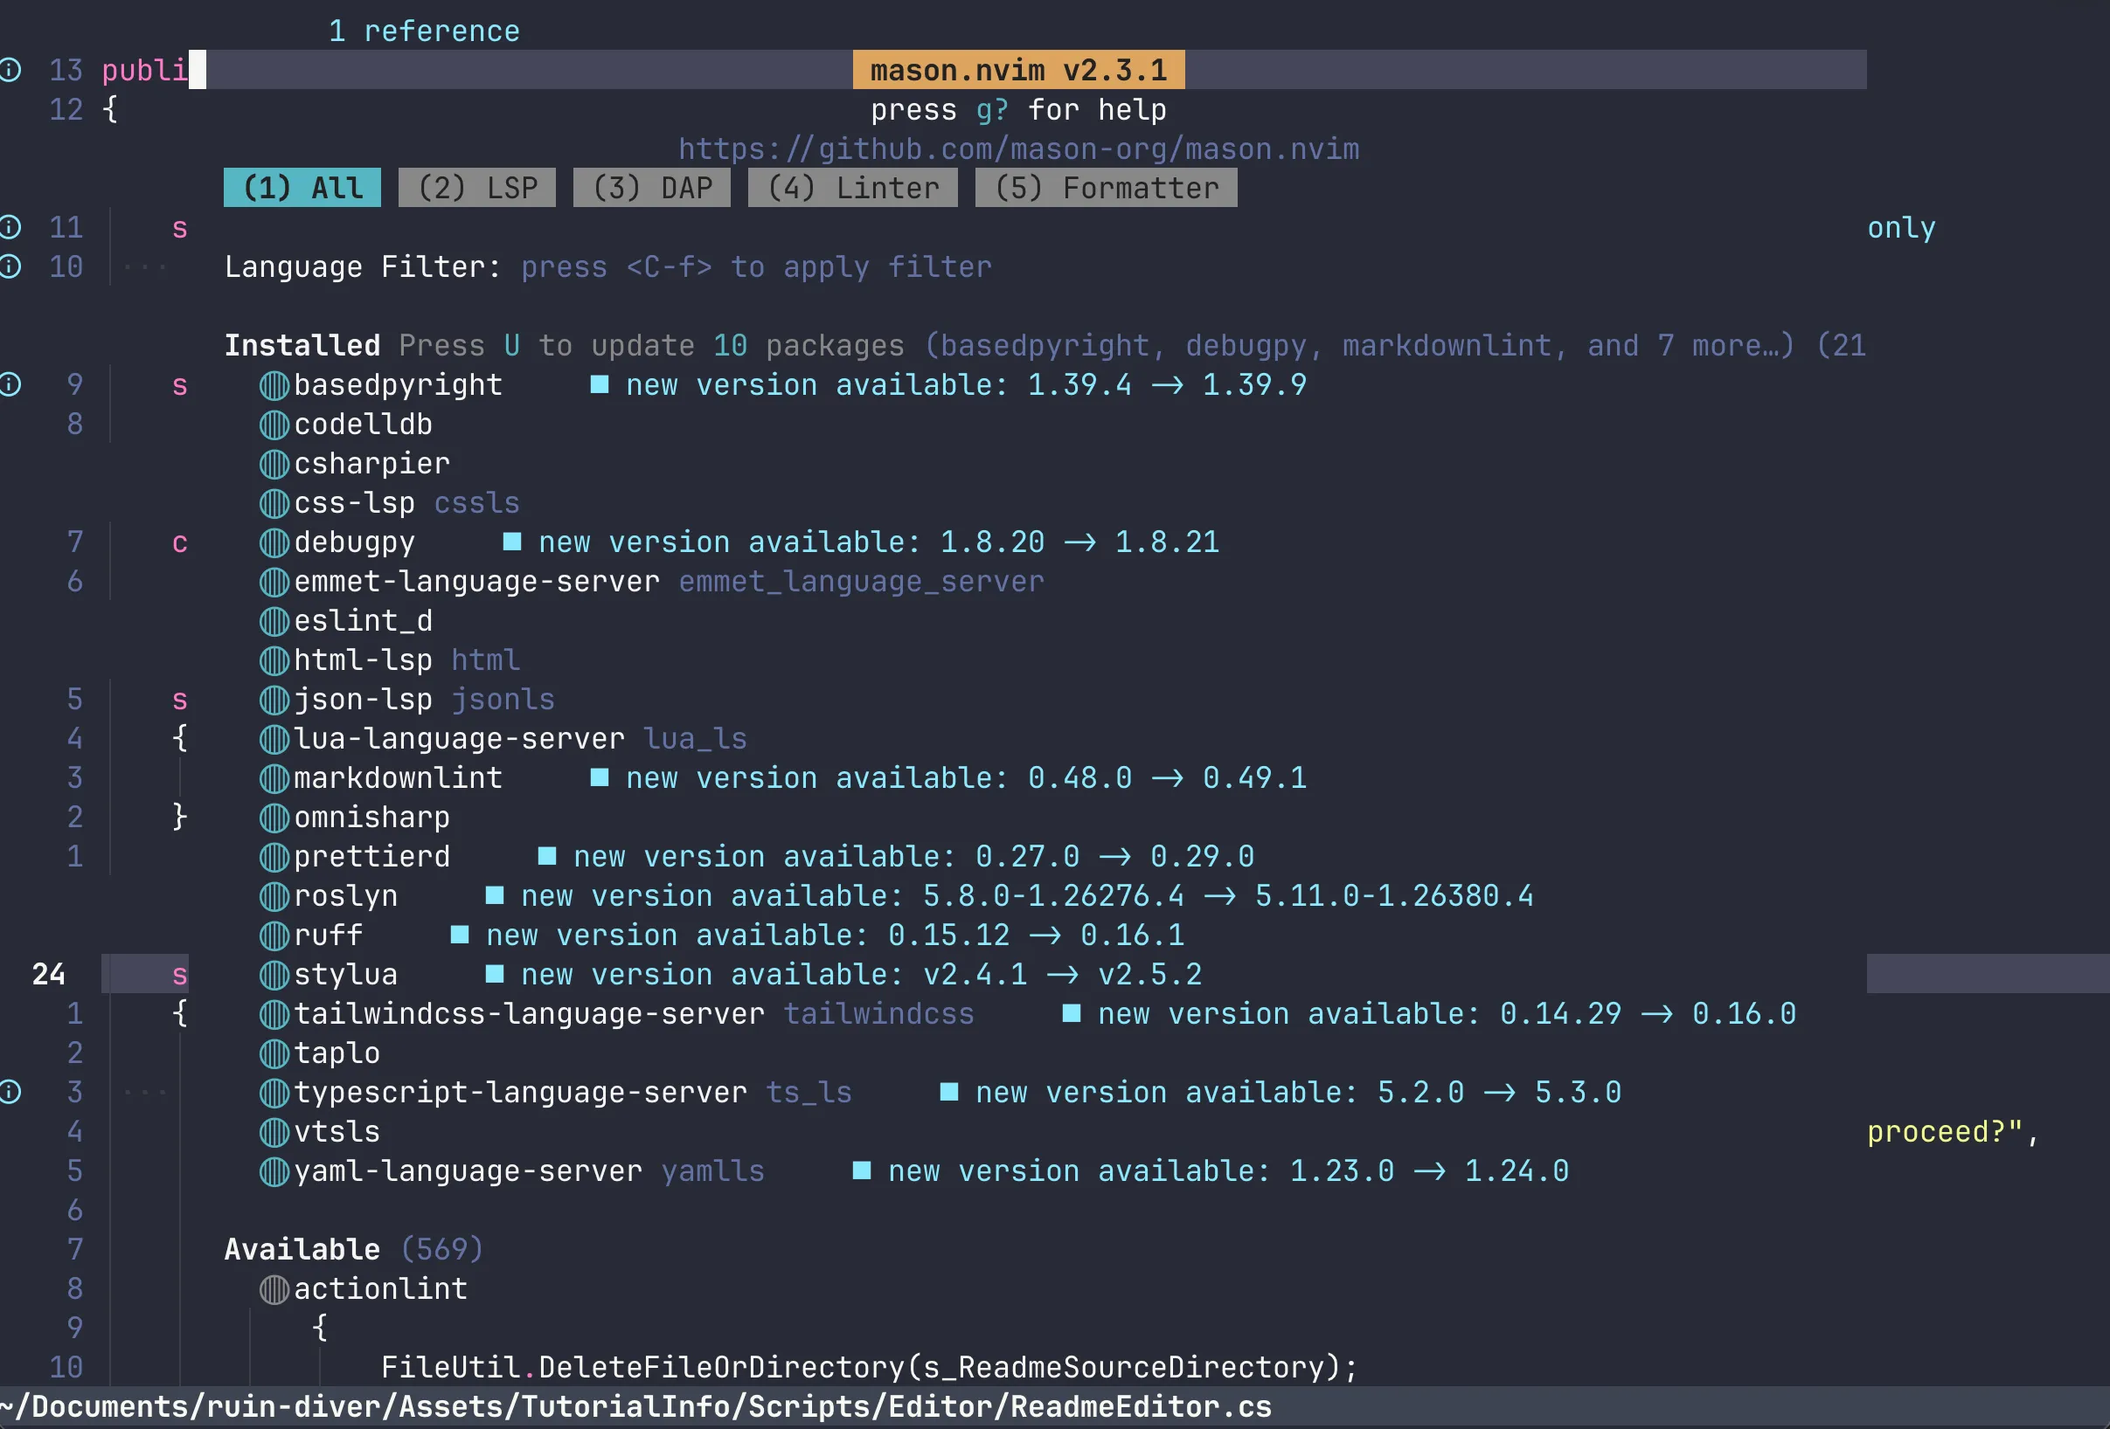Click yaml-language-server's new version 1.24.0 notice
This screenshot has height=1429, width=2110.
[1211, 1172]
